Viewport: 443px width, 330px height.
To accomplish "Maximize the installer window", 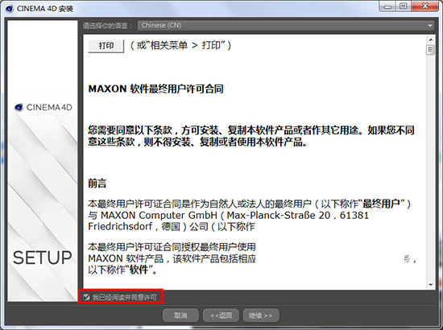I will click(404, 6).
